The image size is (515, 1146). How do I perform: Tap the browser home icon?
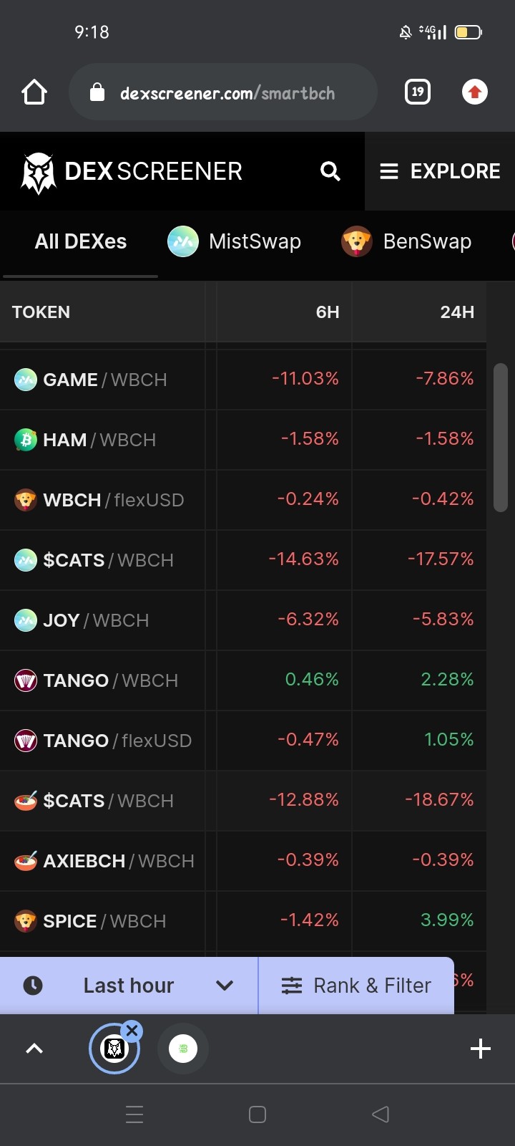[34, 92]
